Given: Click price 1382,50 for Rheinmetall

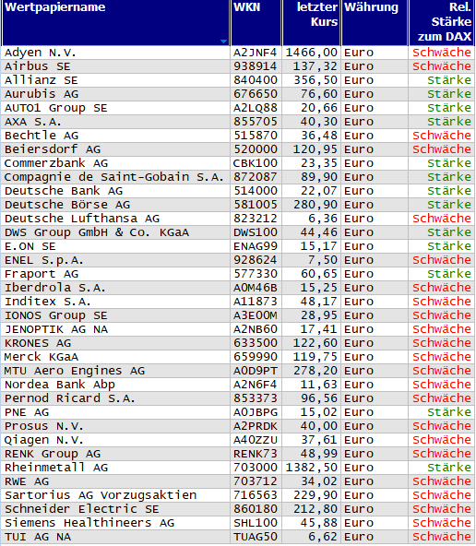Looking at the screenshot, I should pyautogui.click(x=312, y=468).
